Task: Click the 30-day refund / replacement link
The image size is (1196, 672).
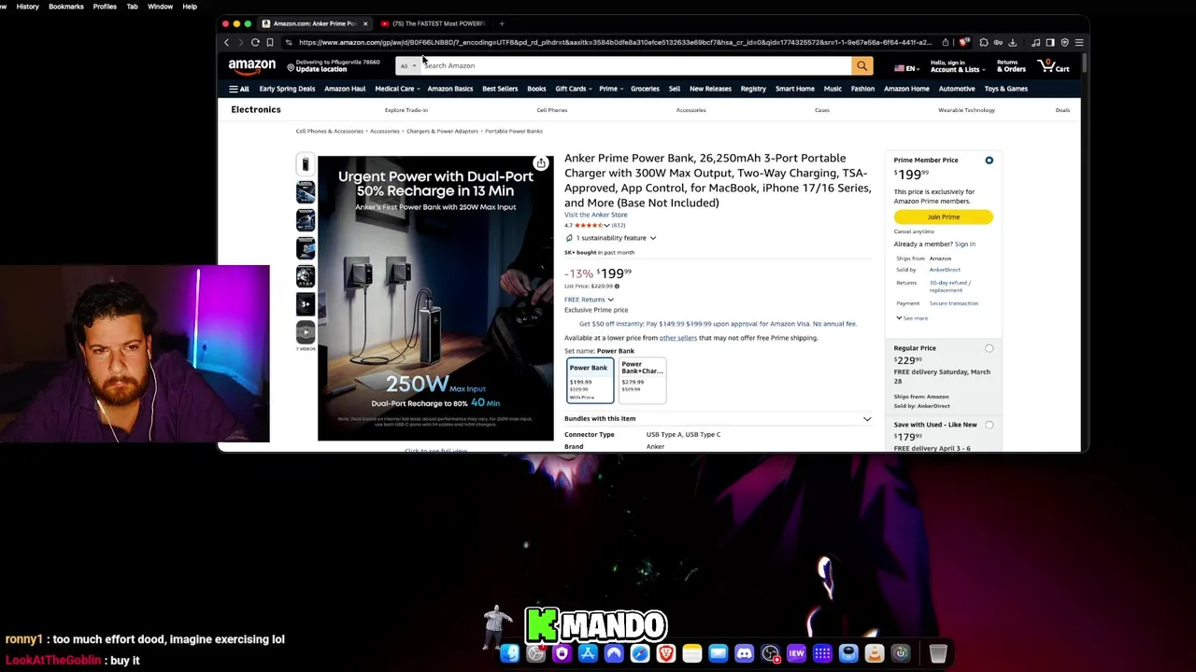Action: click(949, 286)
